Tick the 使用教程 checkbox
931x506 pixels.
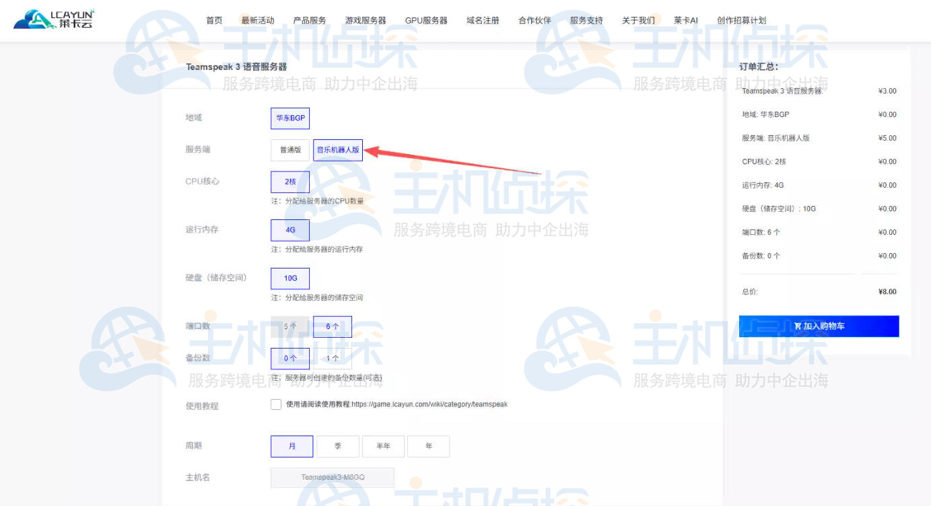[x=276, y=404]
